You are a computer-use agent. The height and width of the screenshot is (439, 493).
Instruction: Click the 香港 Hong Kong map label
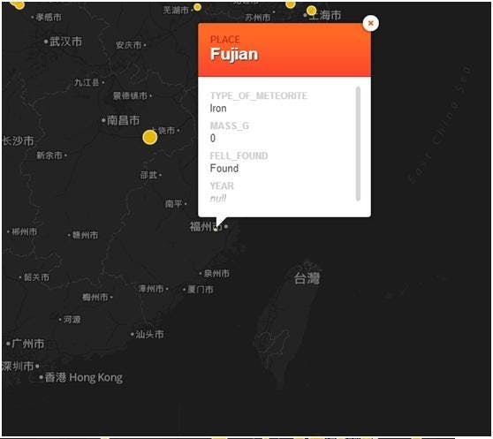coord(83,377)
